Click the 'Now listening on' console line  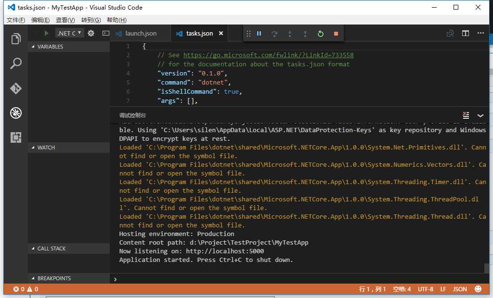coord(192,251)
